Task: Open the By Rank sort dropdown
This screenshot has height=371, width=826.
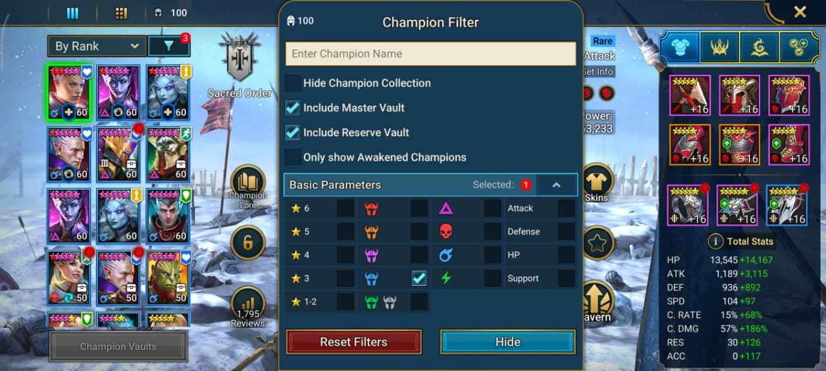Action: pos(97,46)
